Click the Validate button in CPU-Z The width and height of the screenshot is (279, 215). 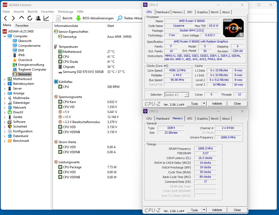pos(217,103)
